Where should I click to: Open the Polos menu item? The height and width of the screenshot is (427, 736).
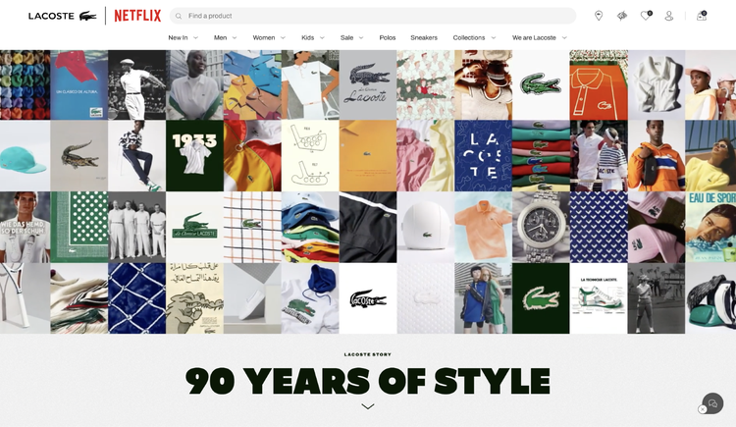point(388,38)
